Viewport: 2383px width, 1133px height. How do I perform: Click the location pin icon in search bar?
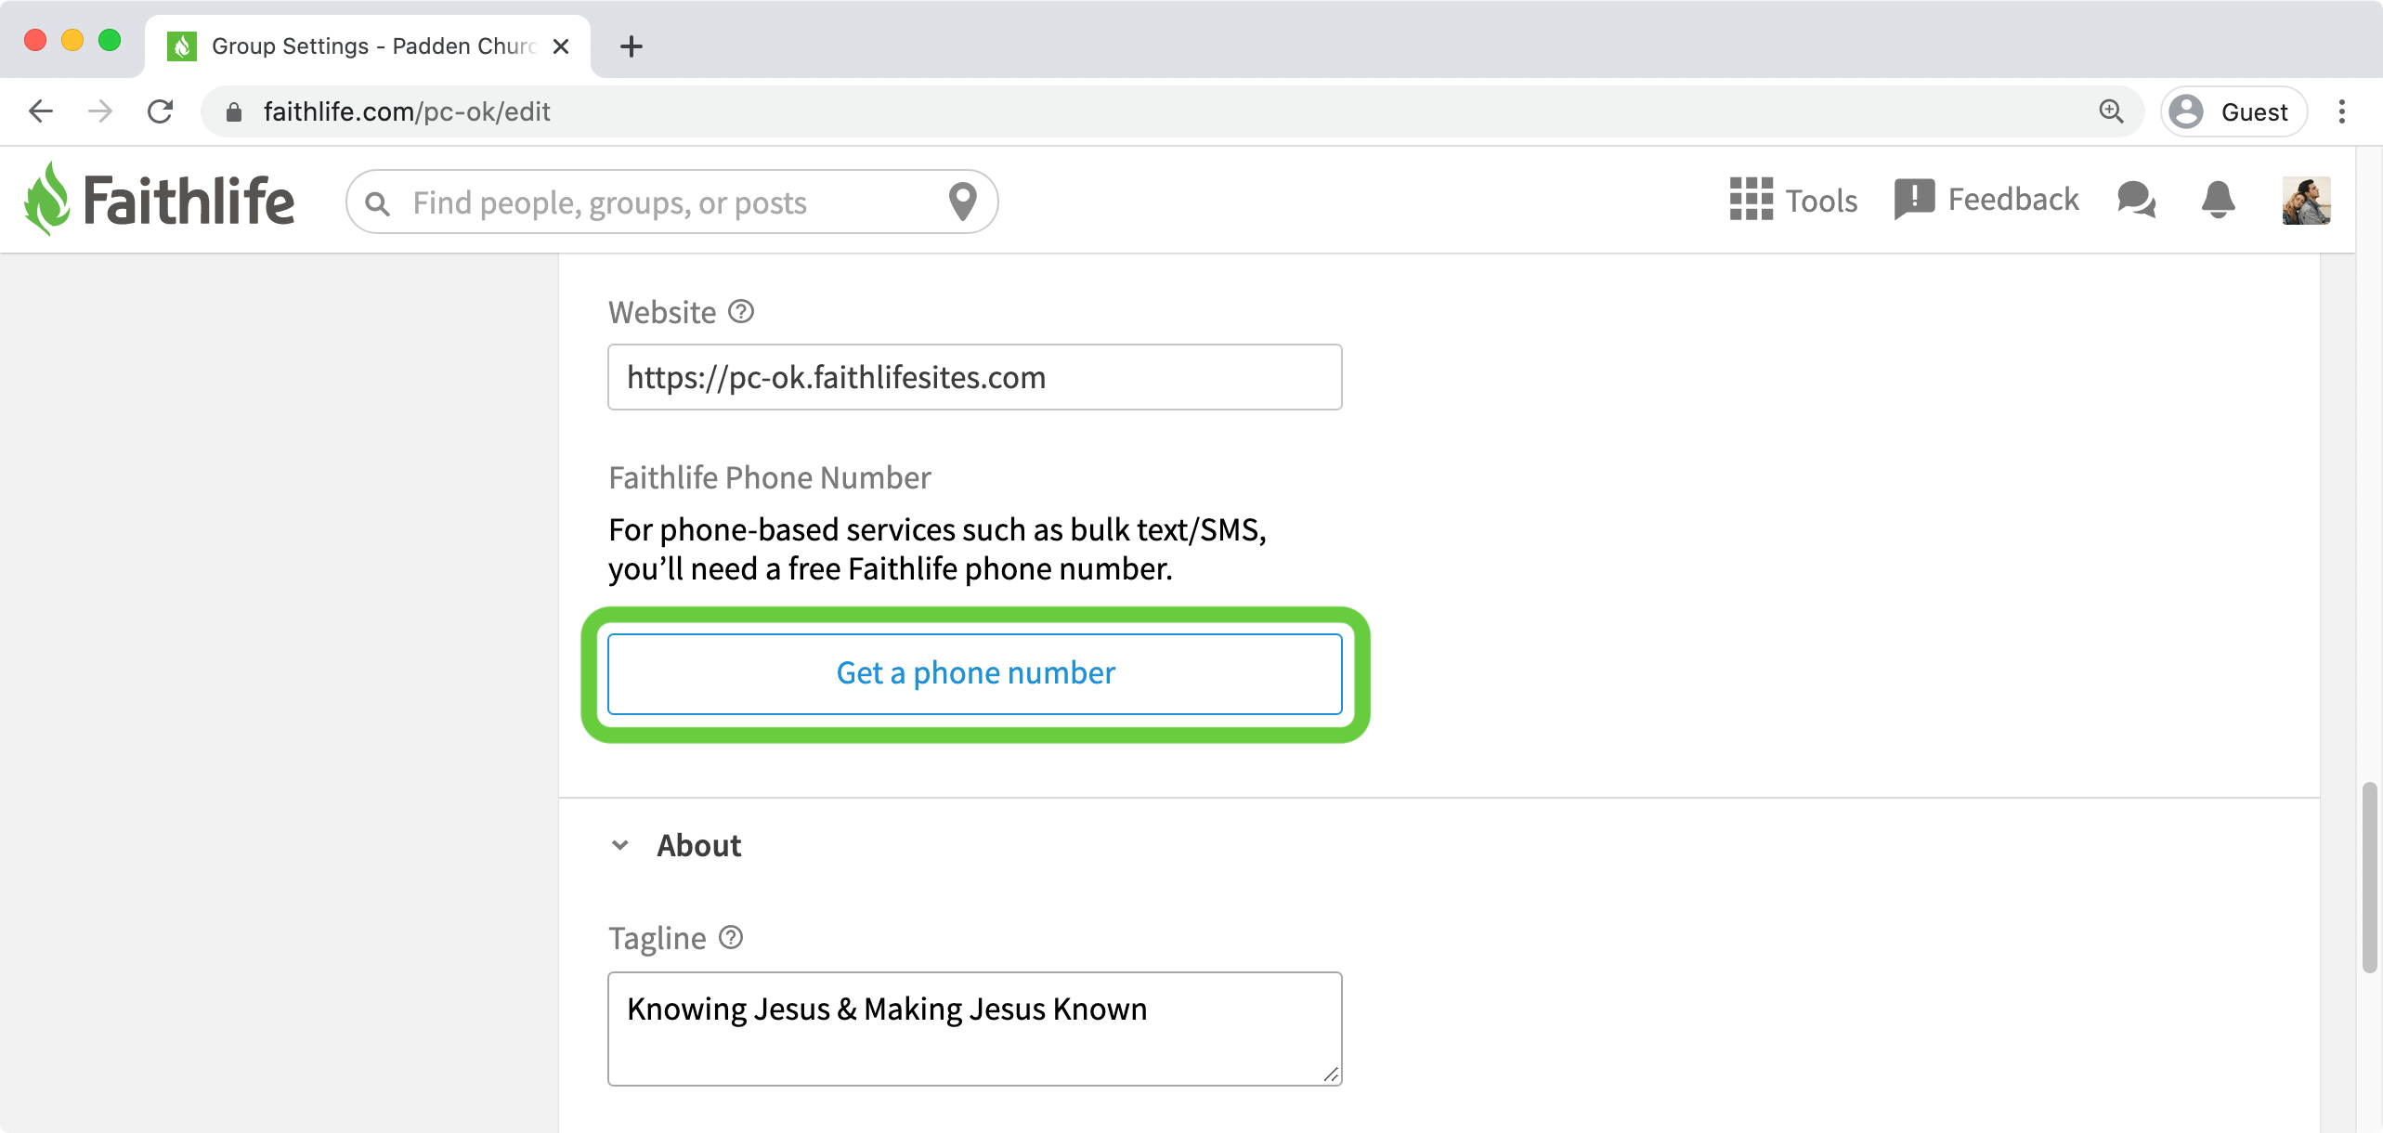[962, 202]
